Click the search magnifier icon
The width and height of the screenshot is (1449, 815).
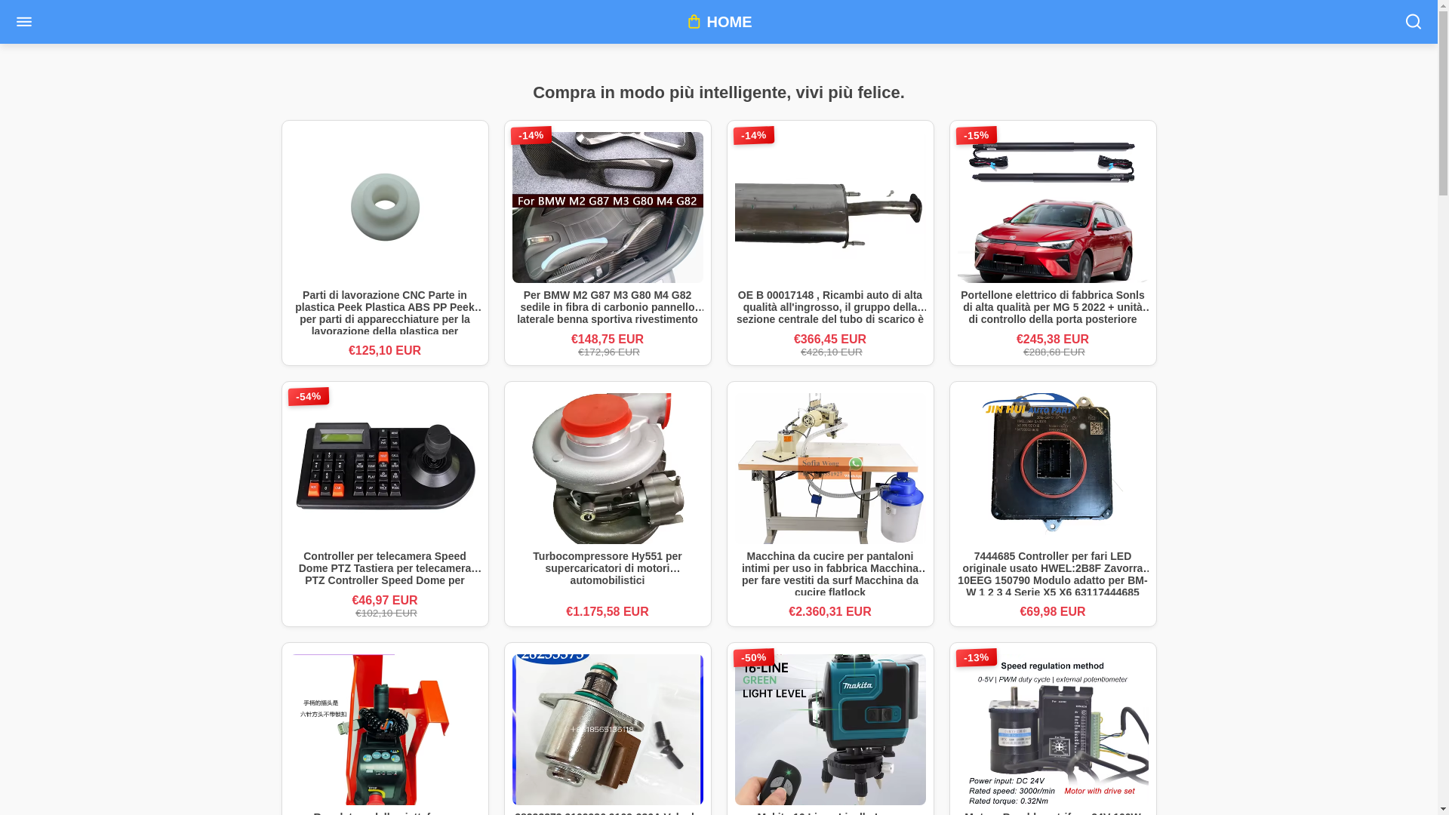click(x=1413, y=22)
